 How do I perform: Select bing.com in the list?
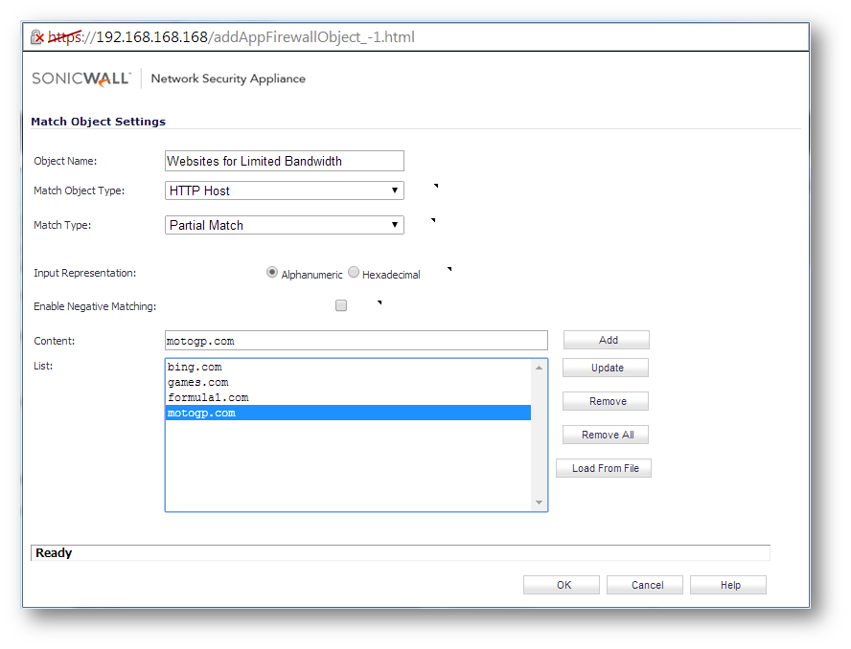(x=348, y=367)
